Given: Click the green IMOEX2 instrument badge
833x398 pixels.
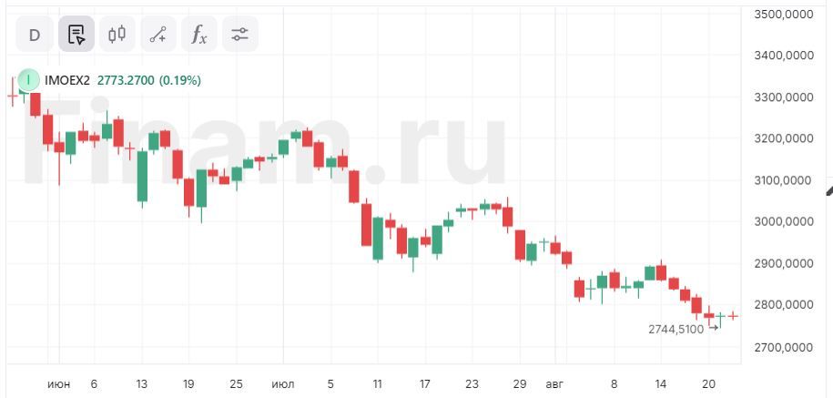Looking at the screenshot, I should (29, 80).
